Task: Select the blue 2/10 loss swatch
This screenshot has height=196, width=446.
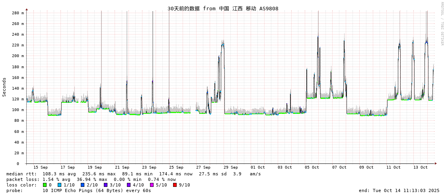Action: (82, 185)
